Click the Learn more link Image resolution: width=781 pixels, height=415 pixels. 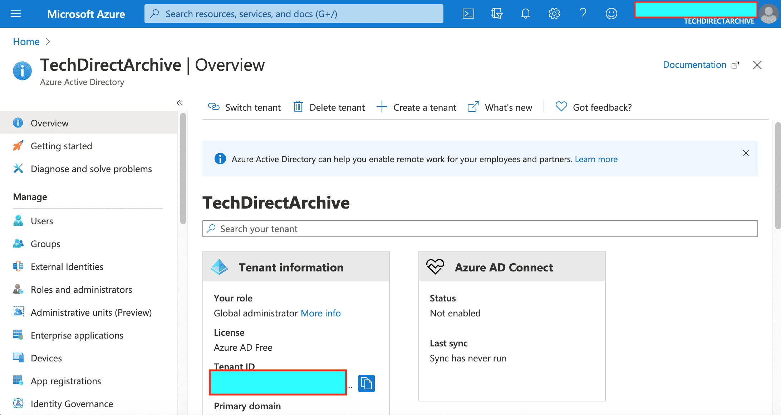(x=596, y=159)
